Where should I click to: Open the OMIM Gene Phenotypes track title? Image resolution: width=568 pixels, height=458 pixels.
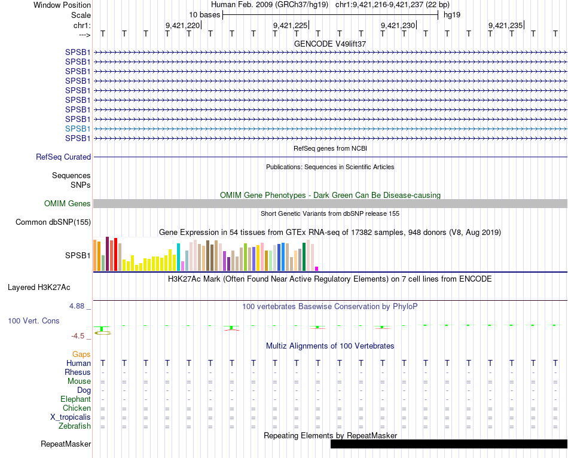click(x=330, y=195)
